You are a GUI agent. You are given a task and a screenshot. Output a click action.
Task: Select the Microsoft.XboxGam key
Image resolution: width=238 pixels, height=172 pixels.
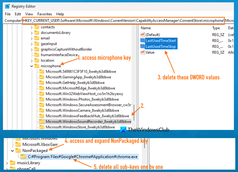click(40, 145)
